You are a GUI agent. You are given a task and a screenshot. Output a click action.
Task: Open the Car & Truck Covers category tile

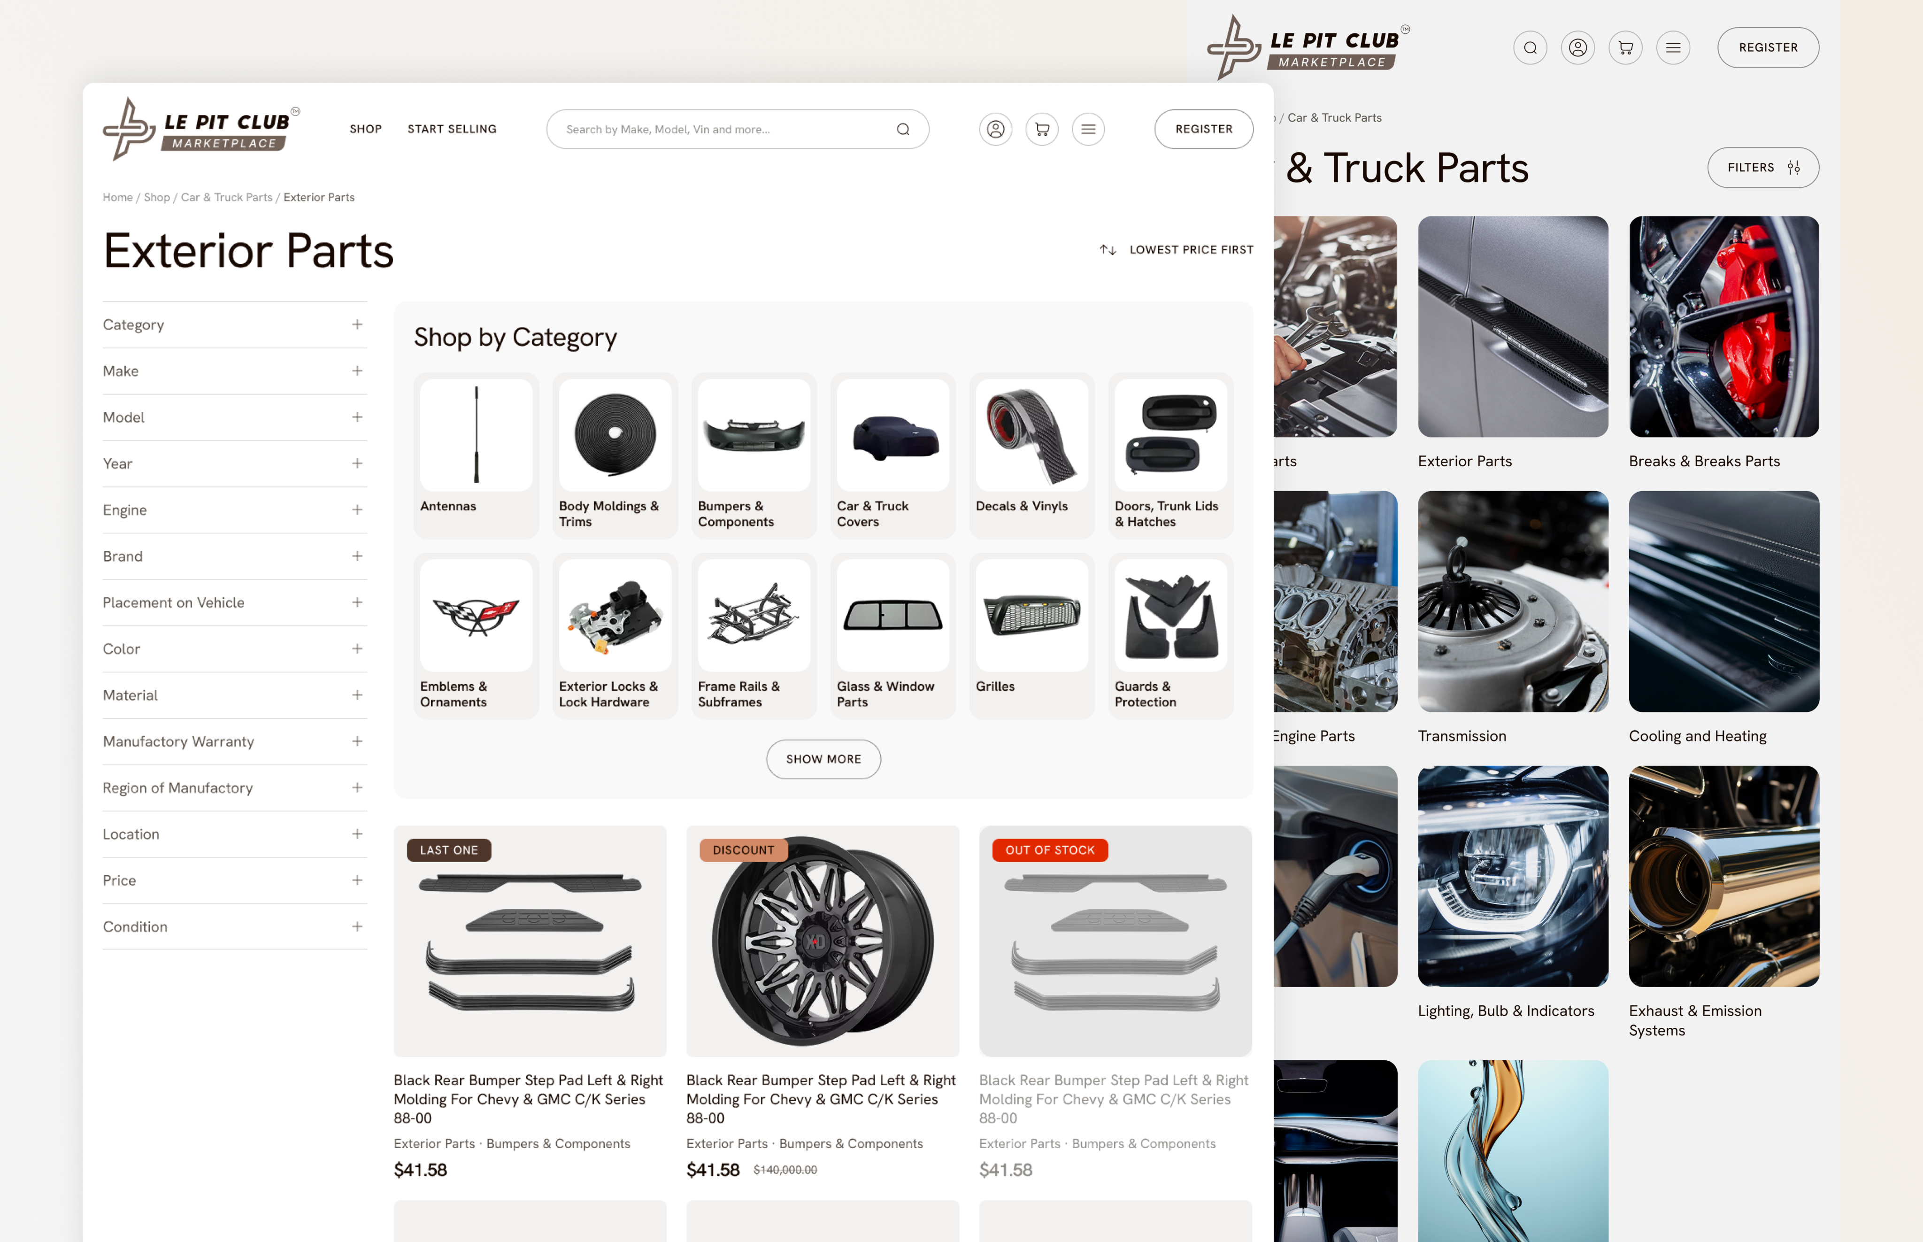pos(893,455)
